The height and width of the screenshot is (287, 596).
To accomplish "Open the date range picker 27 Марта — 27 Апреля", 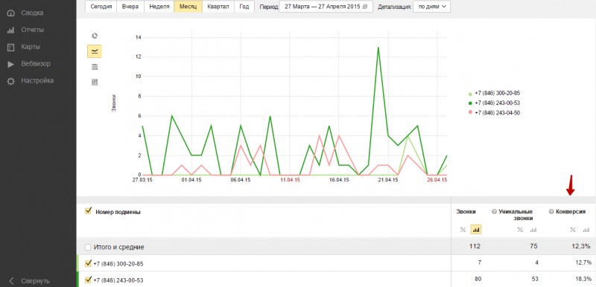I will click(x=326, y=7).
